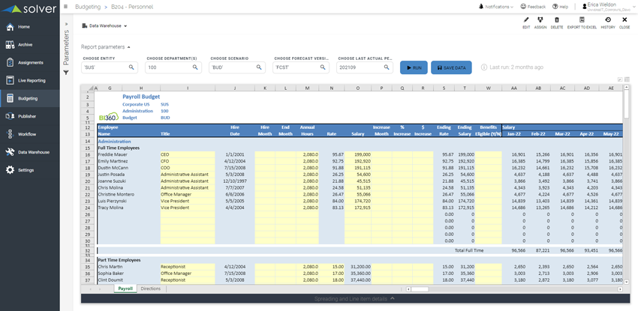Click the search icon in Choose Entity field
638x311 pixels.
coord(132,67)
